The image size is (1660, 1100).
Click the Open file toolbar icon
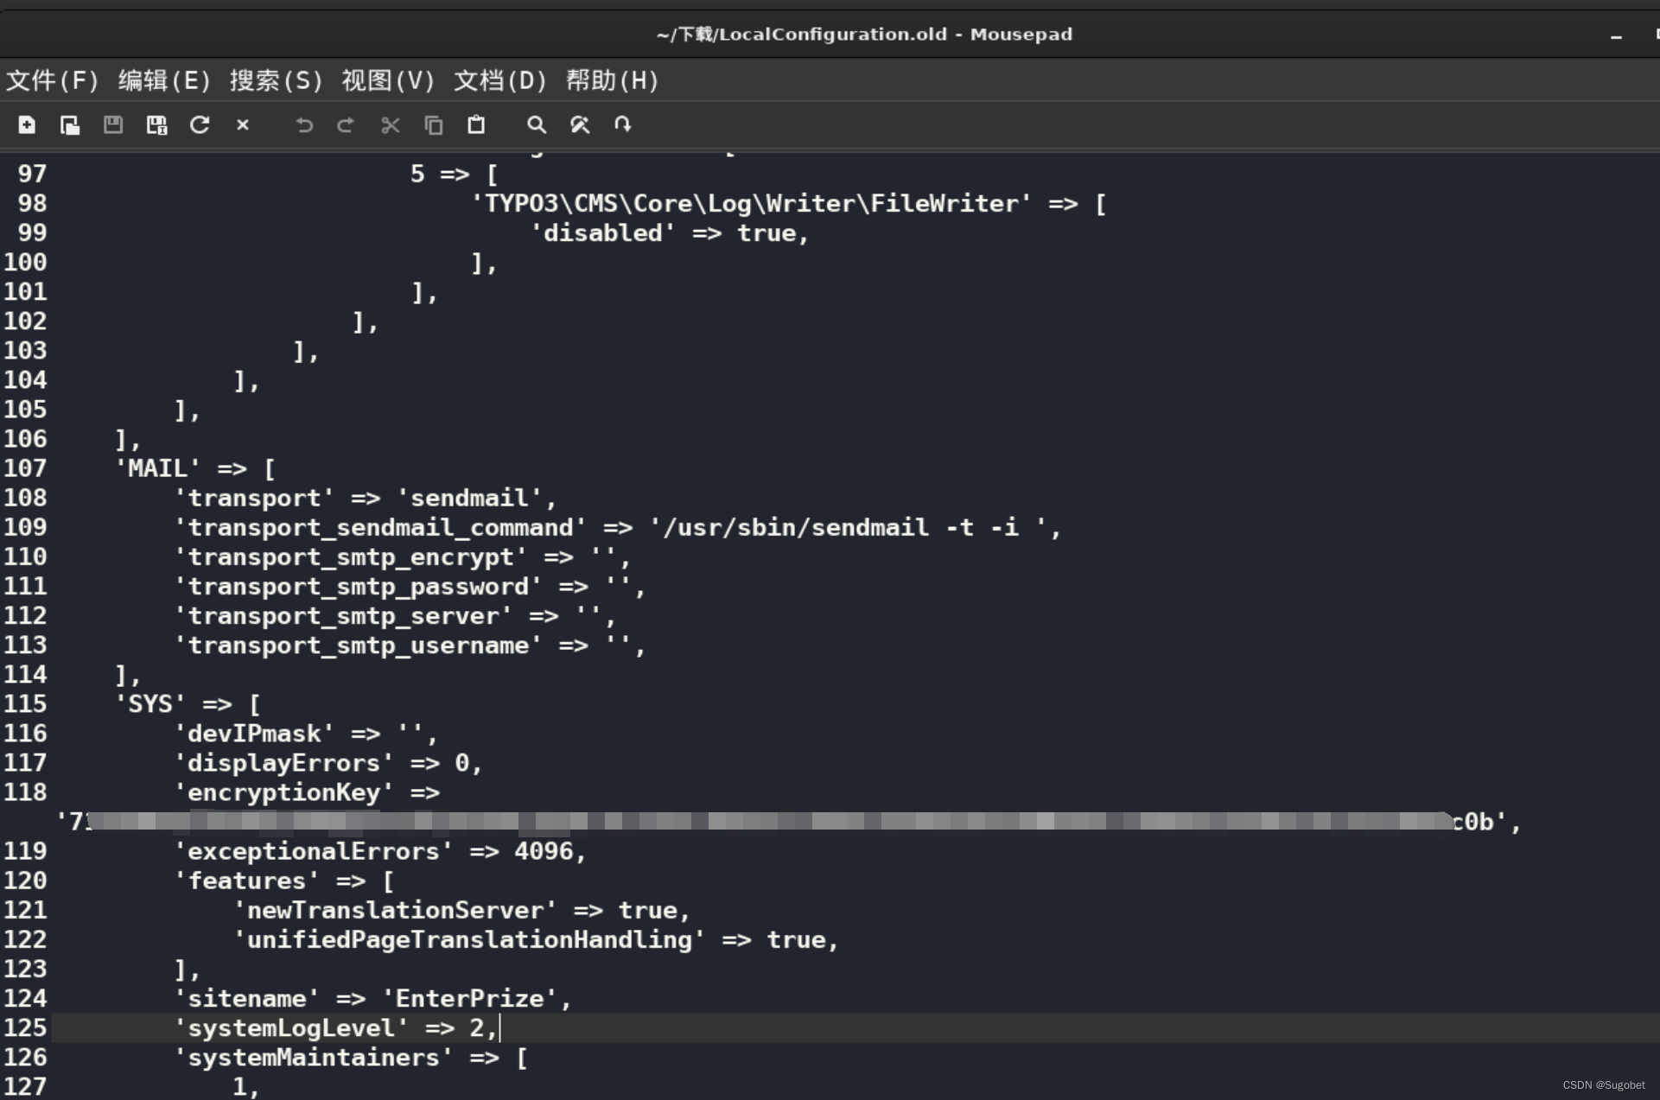[70, 125]
